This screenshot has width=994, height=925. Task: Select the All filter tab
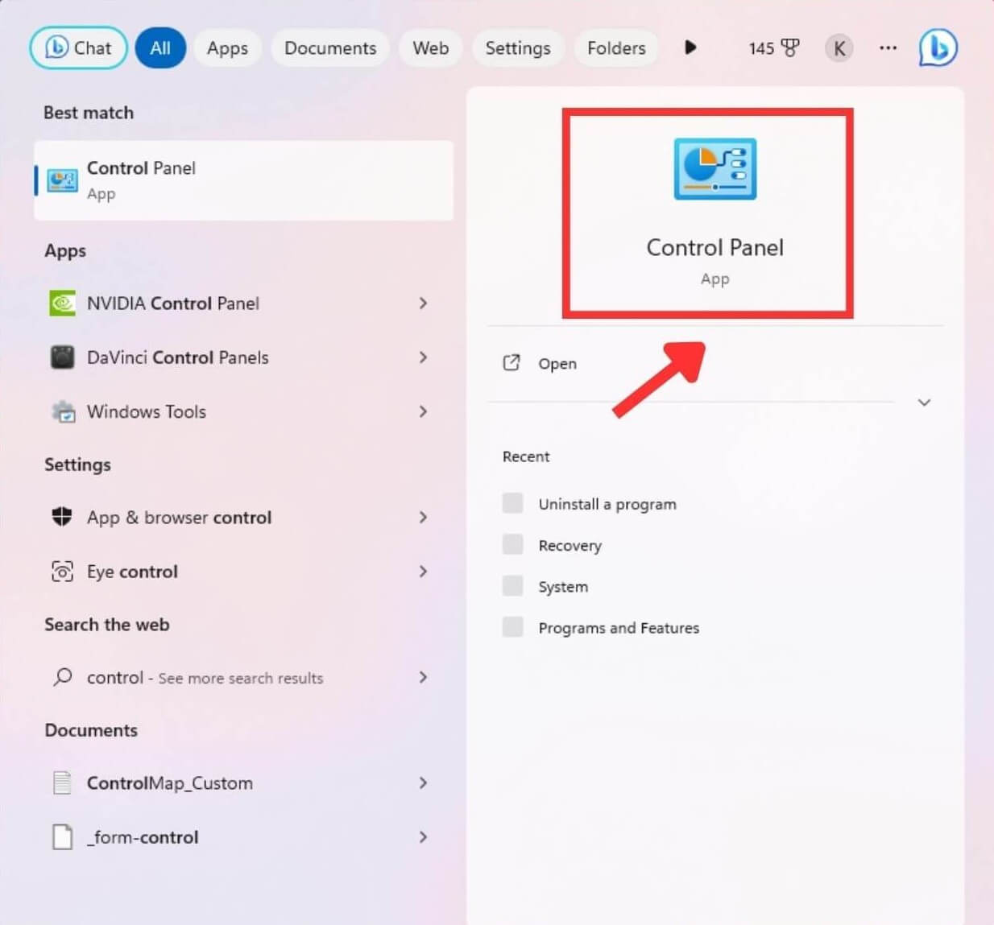pos(160,48)
